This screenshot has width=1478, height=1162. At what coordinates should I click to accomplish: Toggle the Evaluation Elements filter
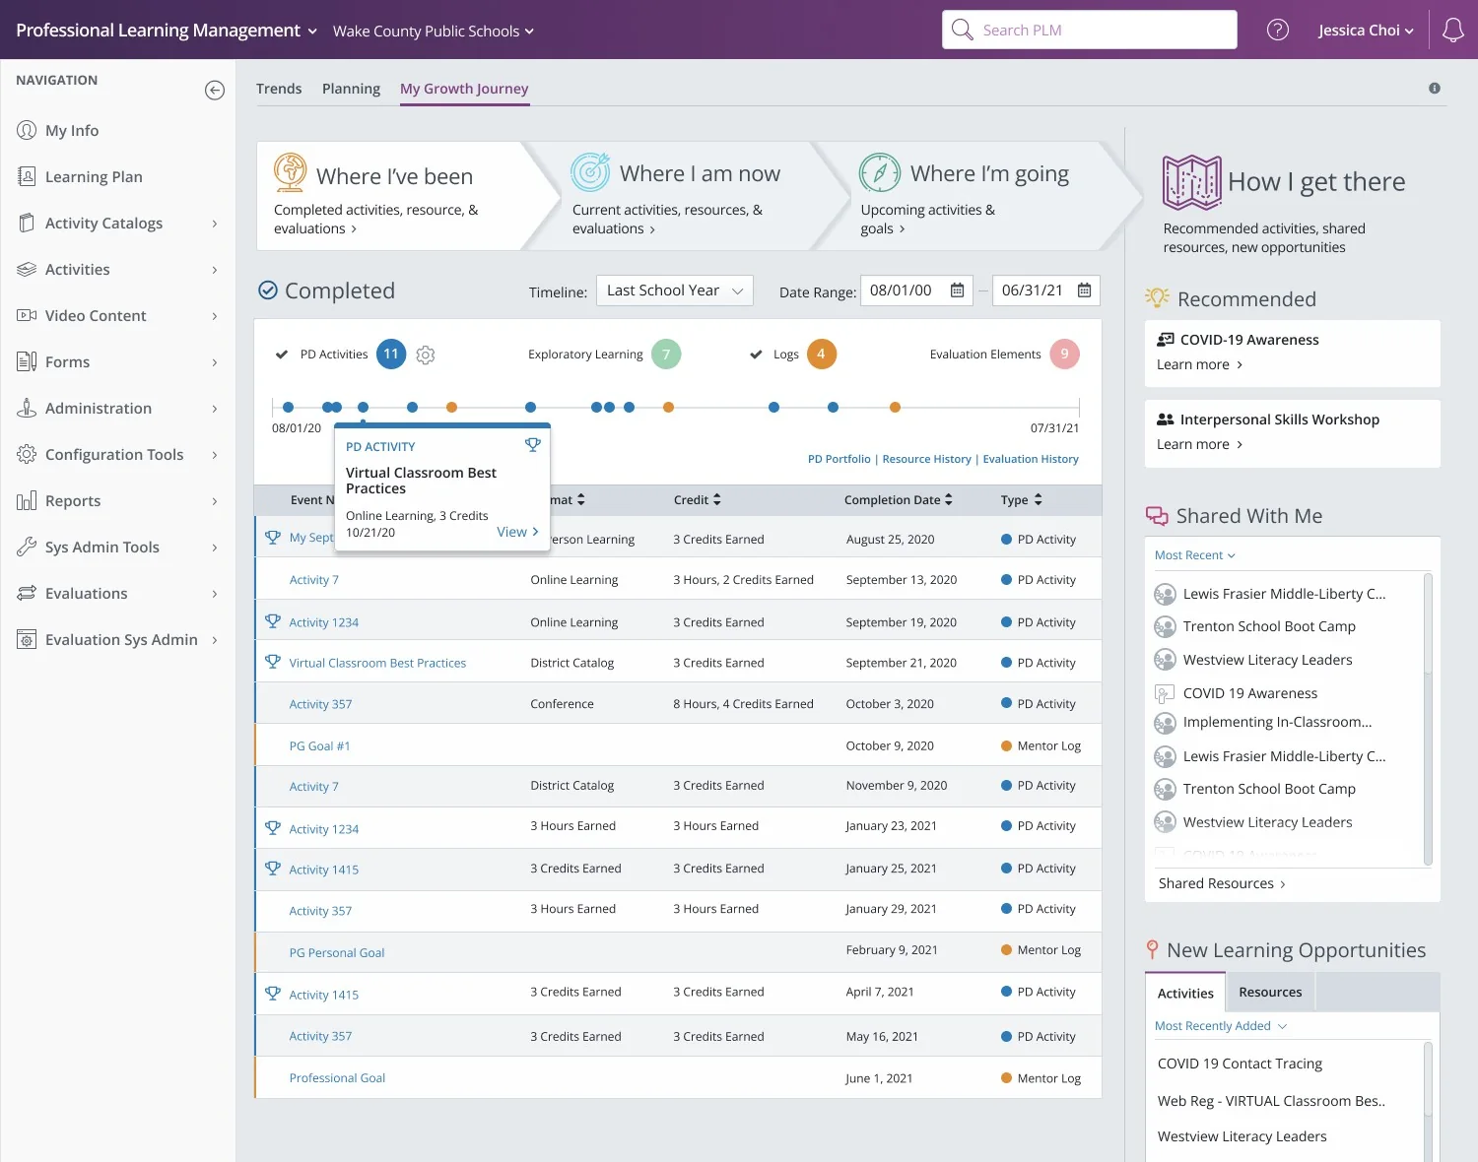click(1004, 355)
